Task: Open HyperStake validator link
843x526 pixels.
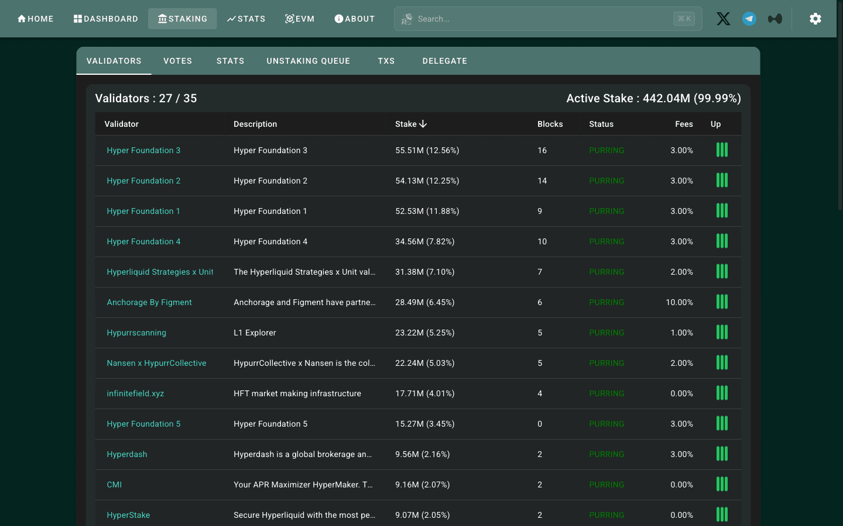Action: 128,515
